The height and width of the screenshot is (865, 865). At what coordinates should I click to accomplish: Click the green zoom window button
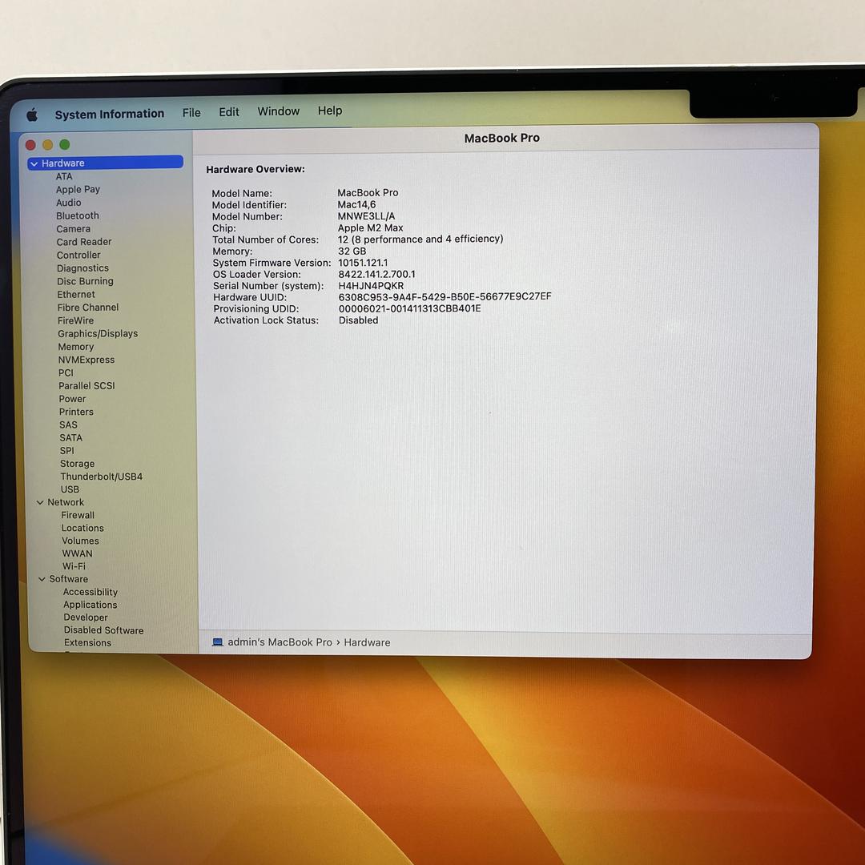click(x=65, y=144)
